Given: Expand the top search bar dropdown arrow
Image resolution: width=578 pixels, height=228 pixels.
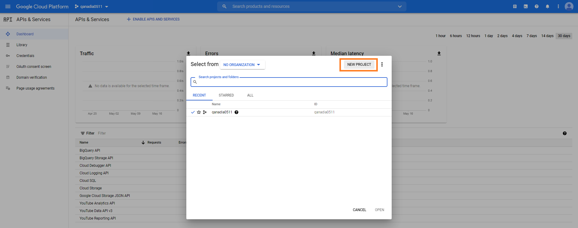Looking at the screenshot, I should coord(400,6).
